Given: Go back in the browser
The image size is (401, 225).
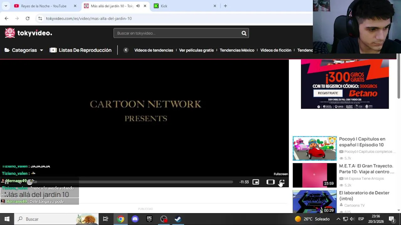Looking at the screenshot, I should 7,18.
